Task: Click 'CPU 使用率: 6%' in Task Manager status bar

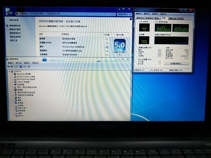Action: pyautogui.click(x=156, y=70)
